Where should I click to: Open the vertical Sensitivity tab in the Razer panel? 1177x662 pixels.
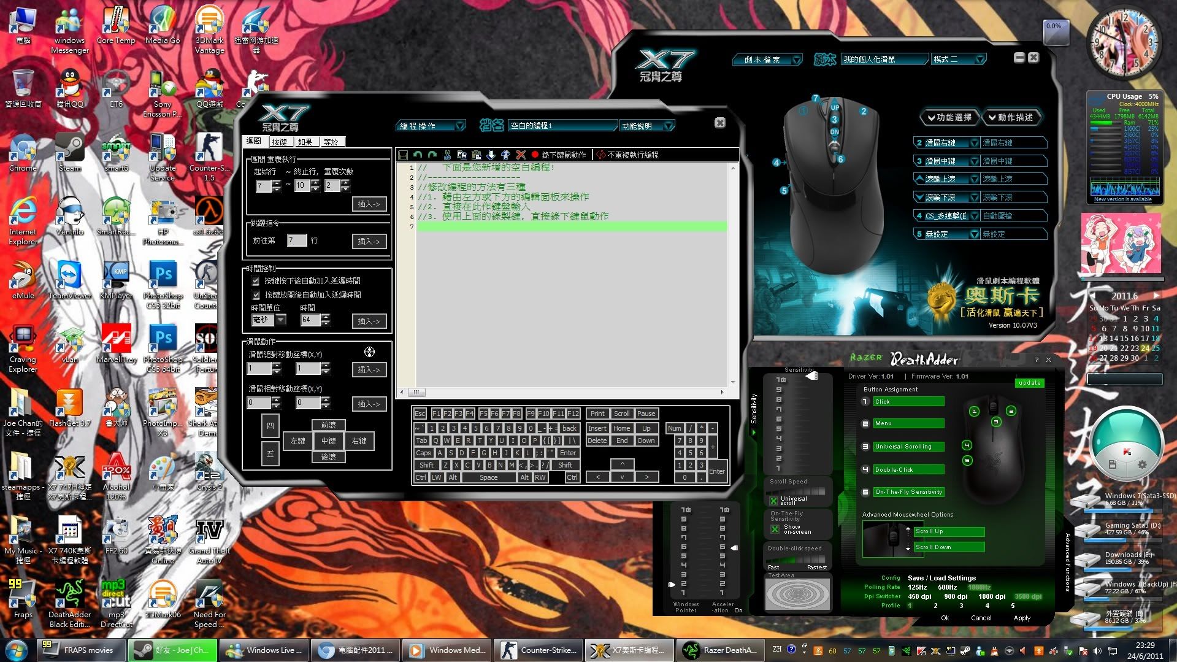point(754,409)
